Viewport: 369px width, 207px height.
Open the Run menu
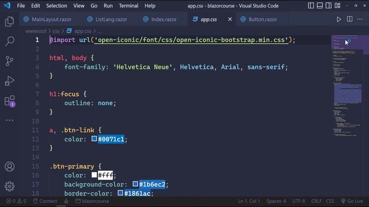(108, 6)
